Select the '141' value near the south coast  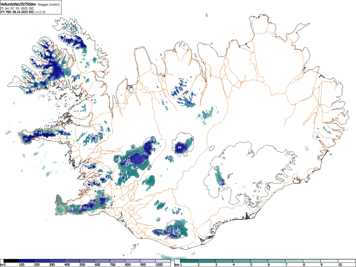[x=169, y=231]
